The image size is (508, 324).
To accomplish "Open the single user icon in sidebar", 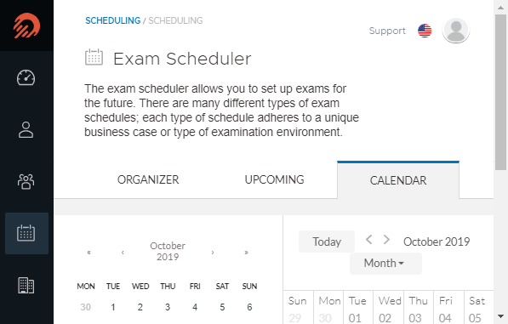I will pos(26,130).
